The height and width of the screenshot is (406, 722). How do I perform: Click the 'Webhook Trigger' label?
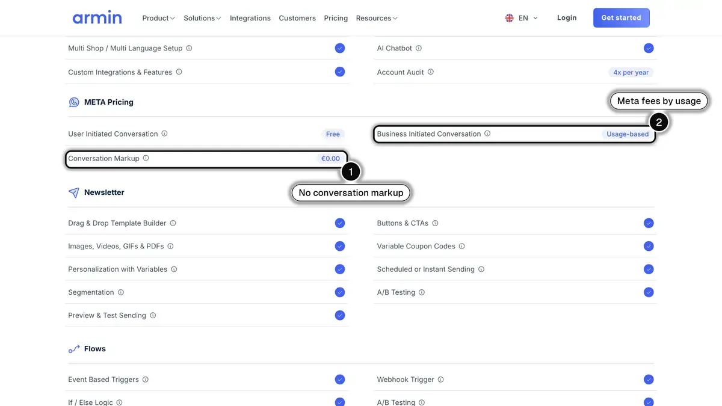406,380
